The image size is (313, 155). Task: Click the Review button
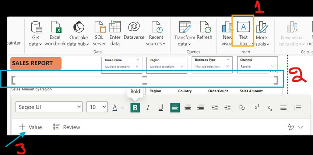pyautogui.click(x=67, y=127)
